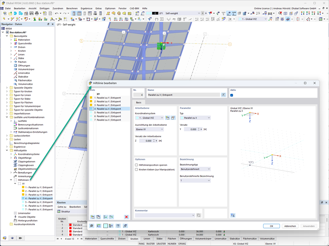The height and width of the screenshot is (246, 329).
Task: Click the edit name icon beside the Name field
Action: (223, 95)
